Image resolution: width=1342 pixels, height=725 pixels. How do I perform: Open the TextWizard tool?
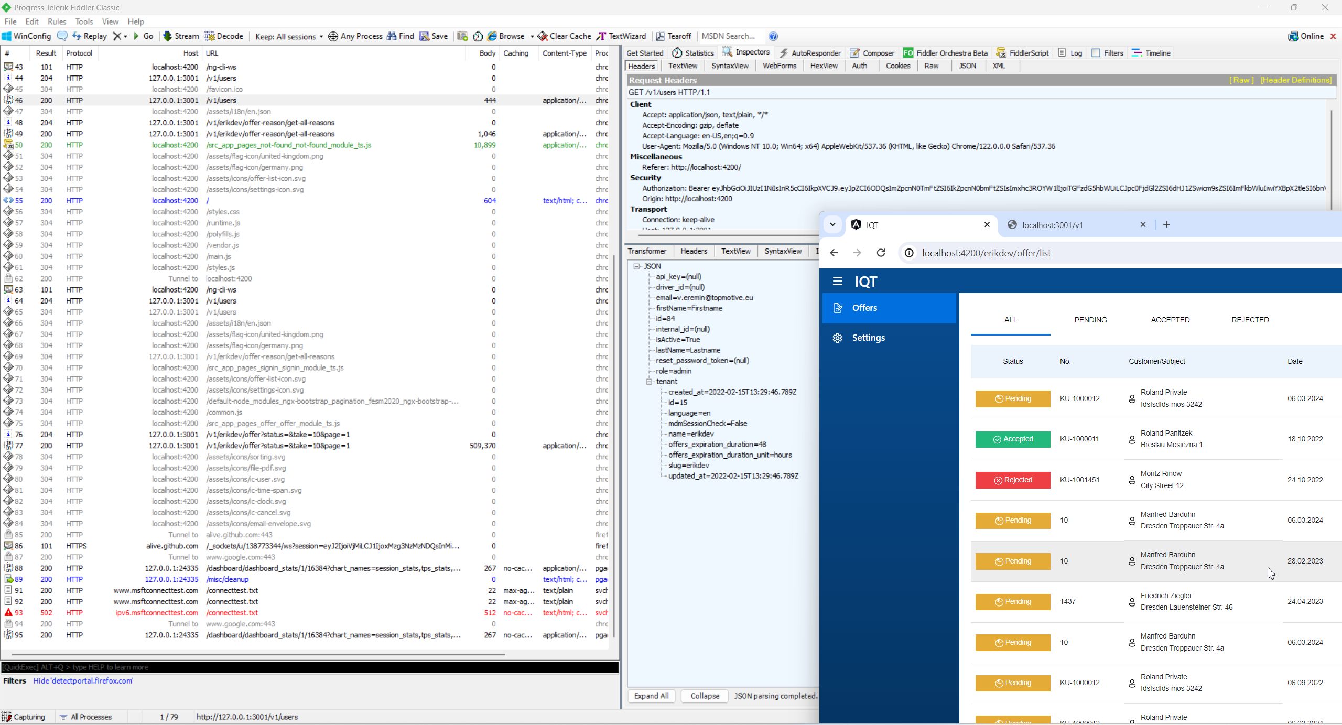(621, 36)
